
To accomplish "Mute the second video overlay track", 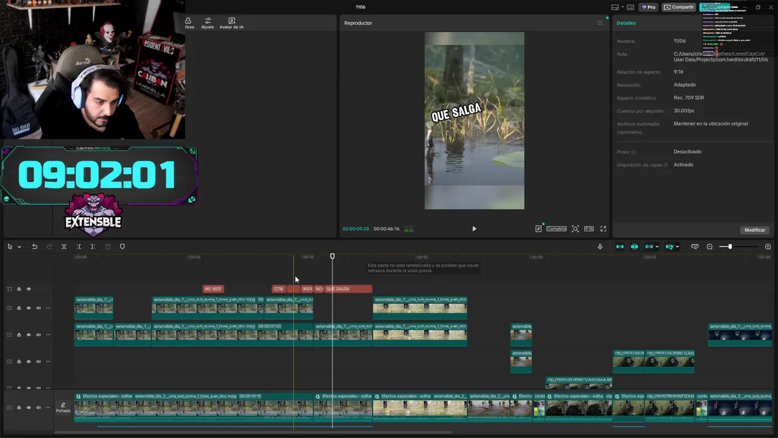I will click(38, 335).
